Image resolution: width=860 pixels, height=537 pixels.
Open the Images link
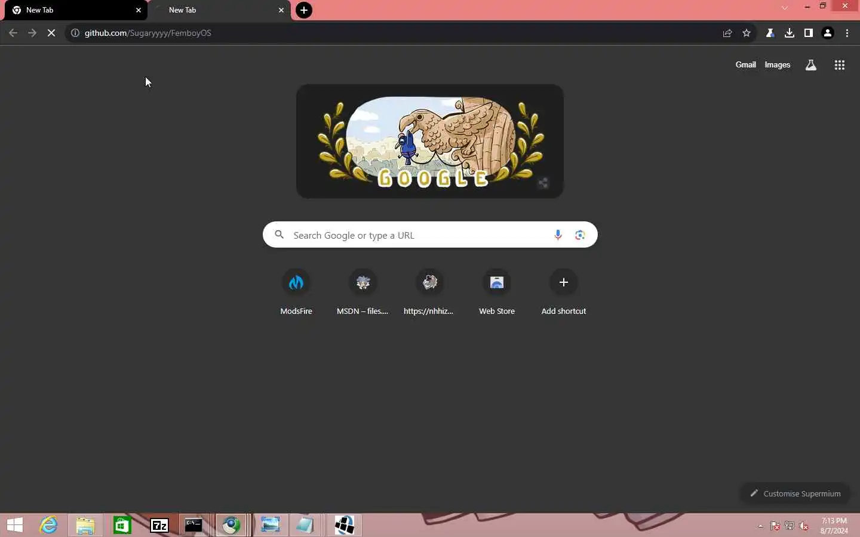click(x=777, y=65)
